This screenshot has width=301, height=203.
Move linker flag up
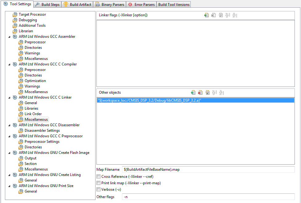point(227,15)
